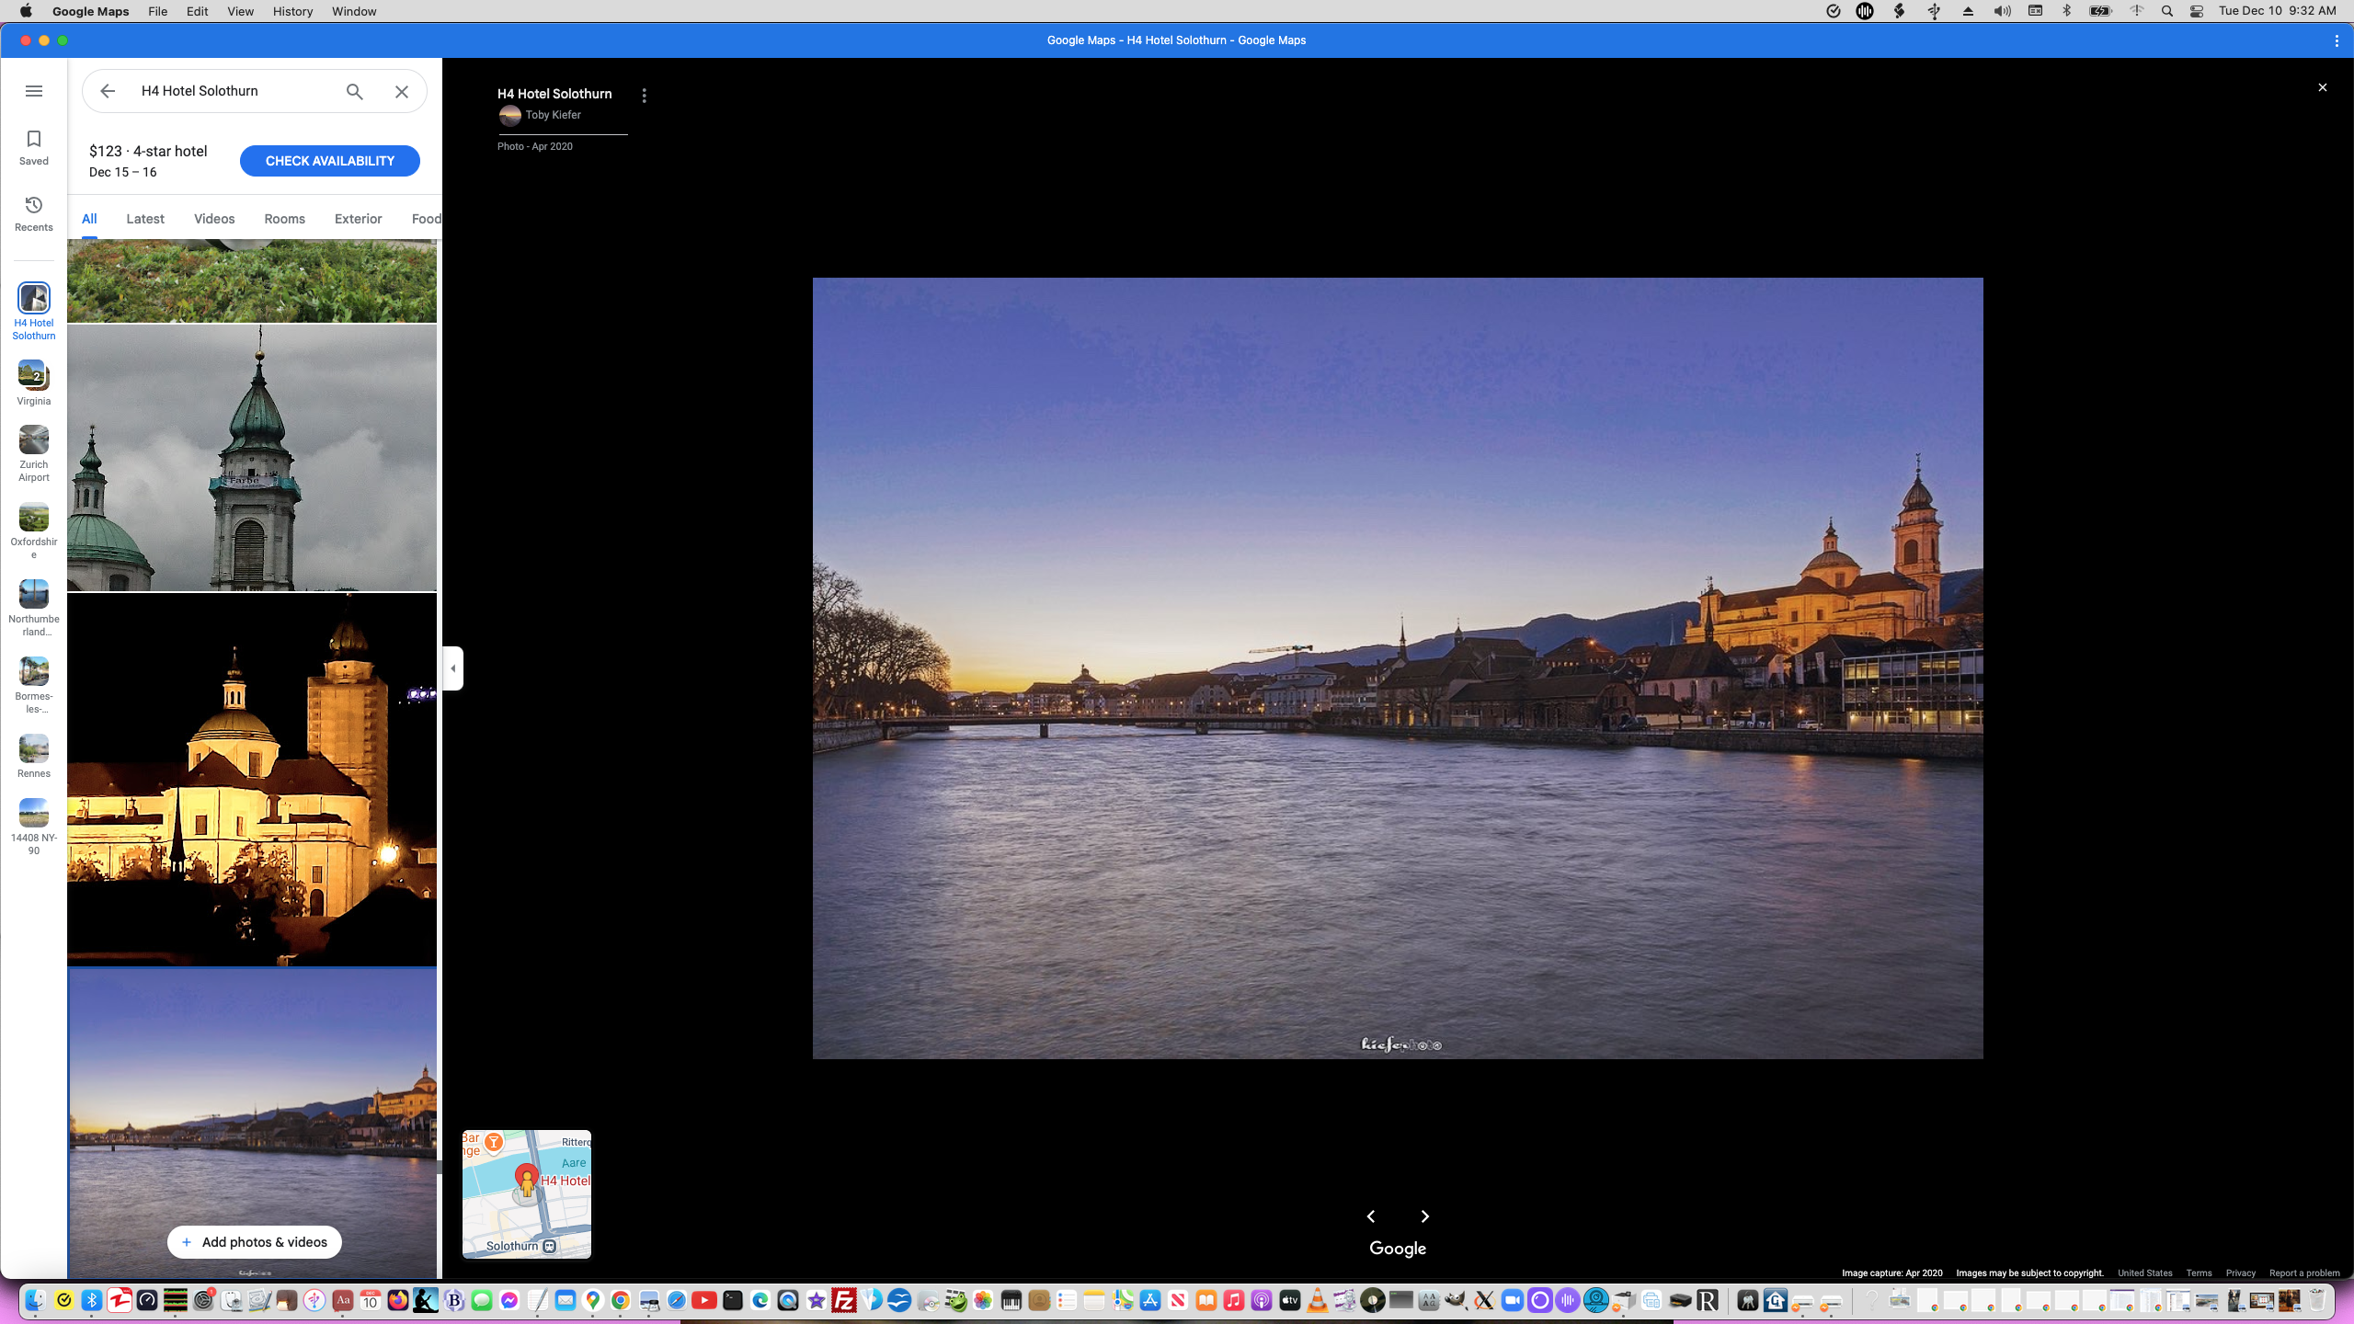Switch to the Rooms tab
Image resolution: width=2354 pixels, height=1324 pixels.
pos(284,219)
